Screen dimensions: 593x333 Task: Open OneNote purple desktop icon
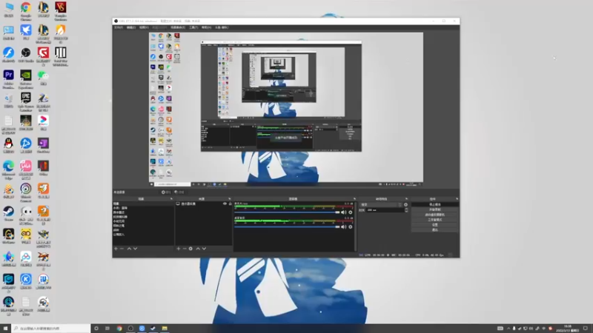(x=43, y=146)
